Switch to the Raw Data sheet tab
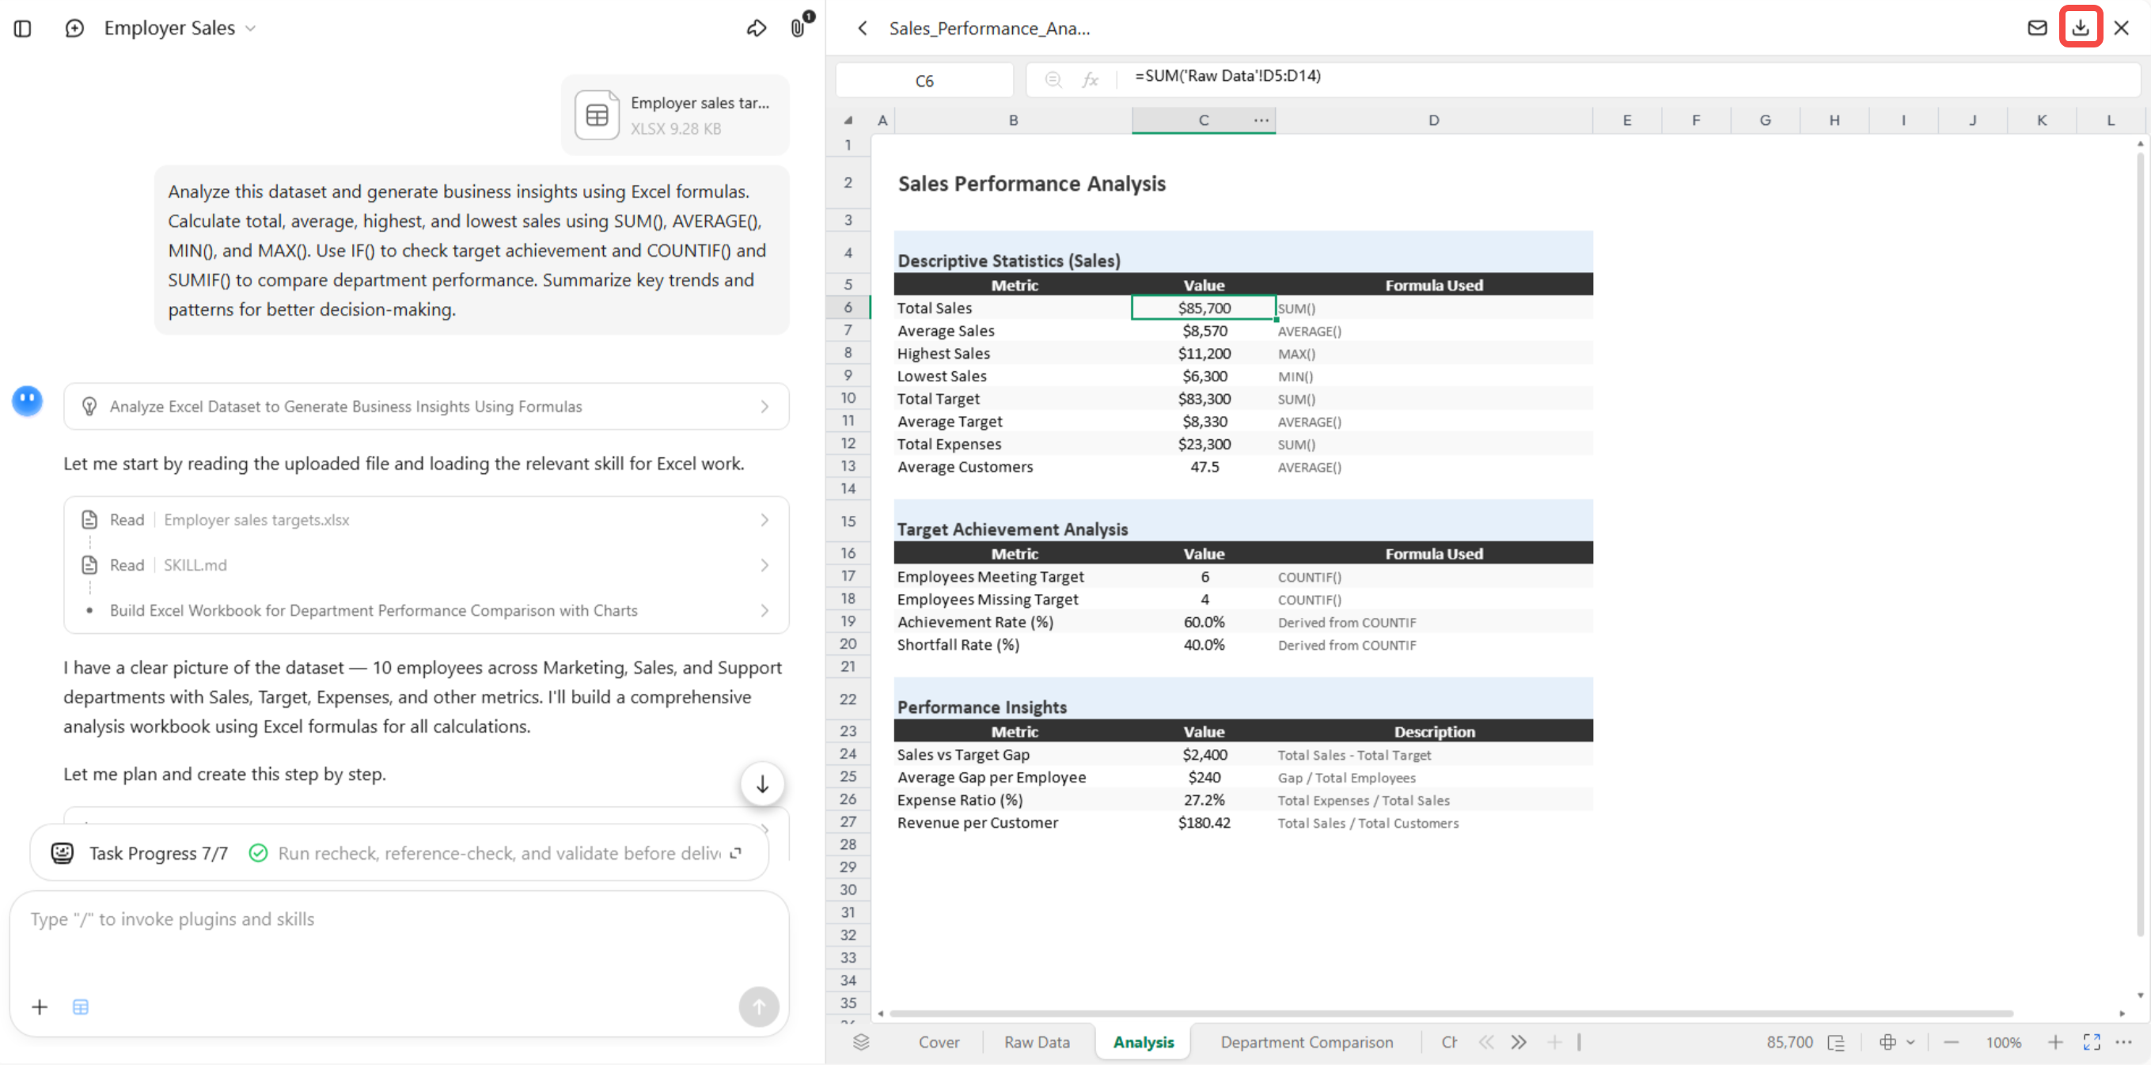2151x1065 pixels. click(x=1036, y=1041)
